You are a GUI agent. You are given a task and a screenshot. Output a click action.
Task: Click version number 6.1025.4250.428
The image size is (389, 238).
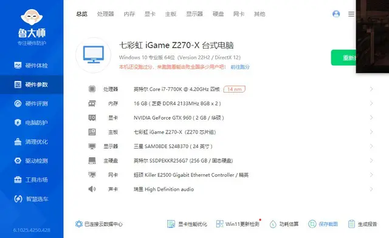[32, 230]
